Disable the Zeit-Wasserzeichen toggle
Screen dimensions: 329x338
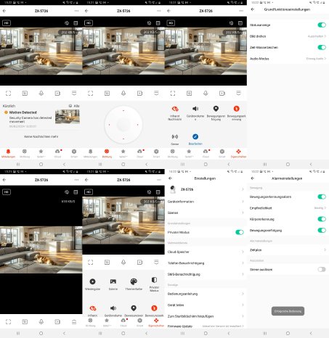322,47
